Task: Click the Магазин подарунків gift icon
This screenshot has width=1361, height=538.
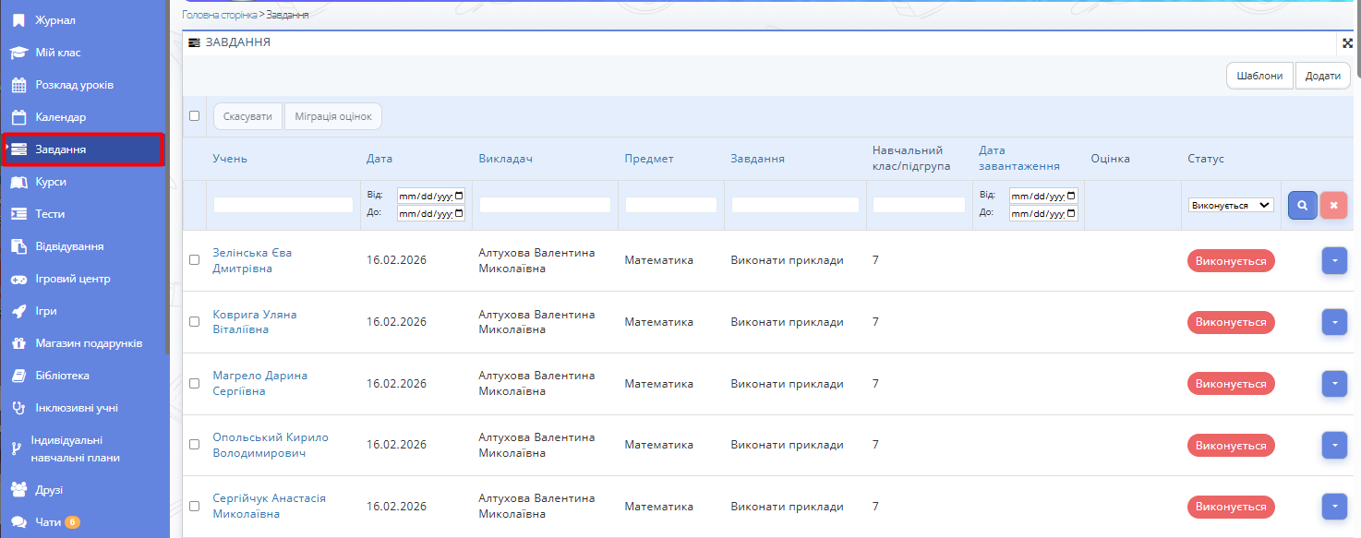Action: (18, 343)
